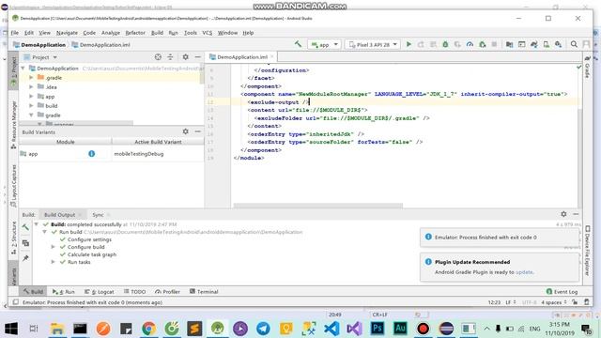Open Pixel 3 API 28 device dropdown

[x=373, y=45]
